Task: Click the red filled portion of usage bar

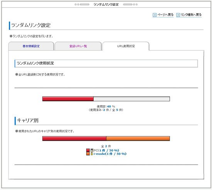Action: coord(68,99)
